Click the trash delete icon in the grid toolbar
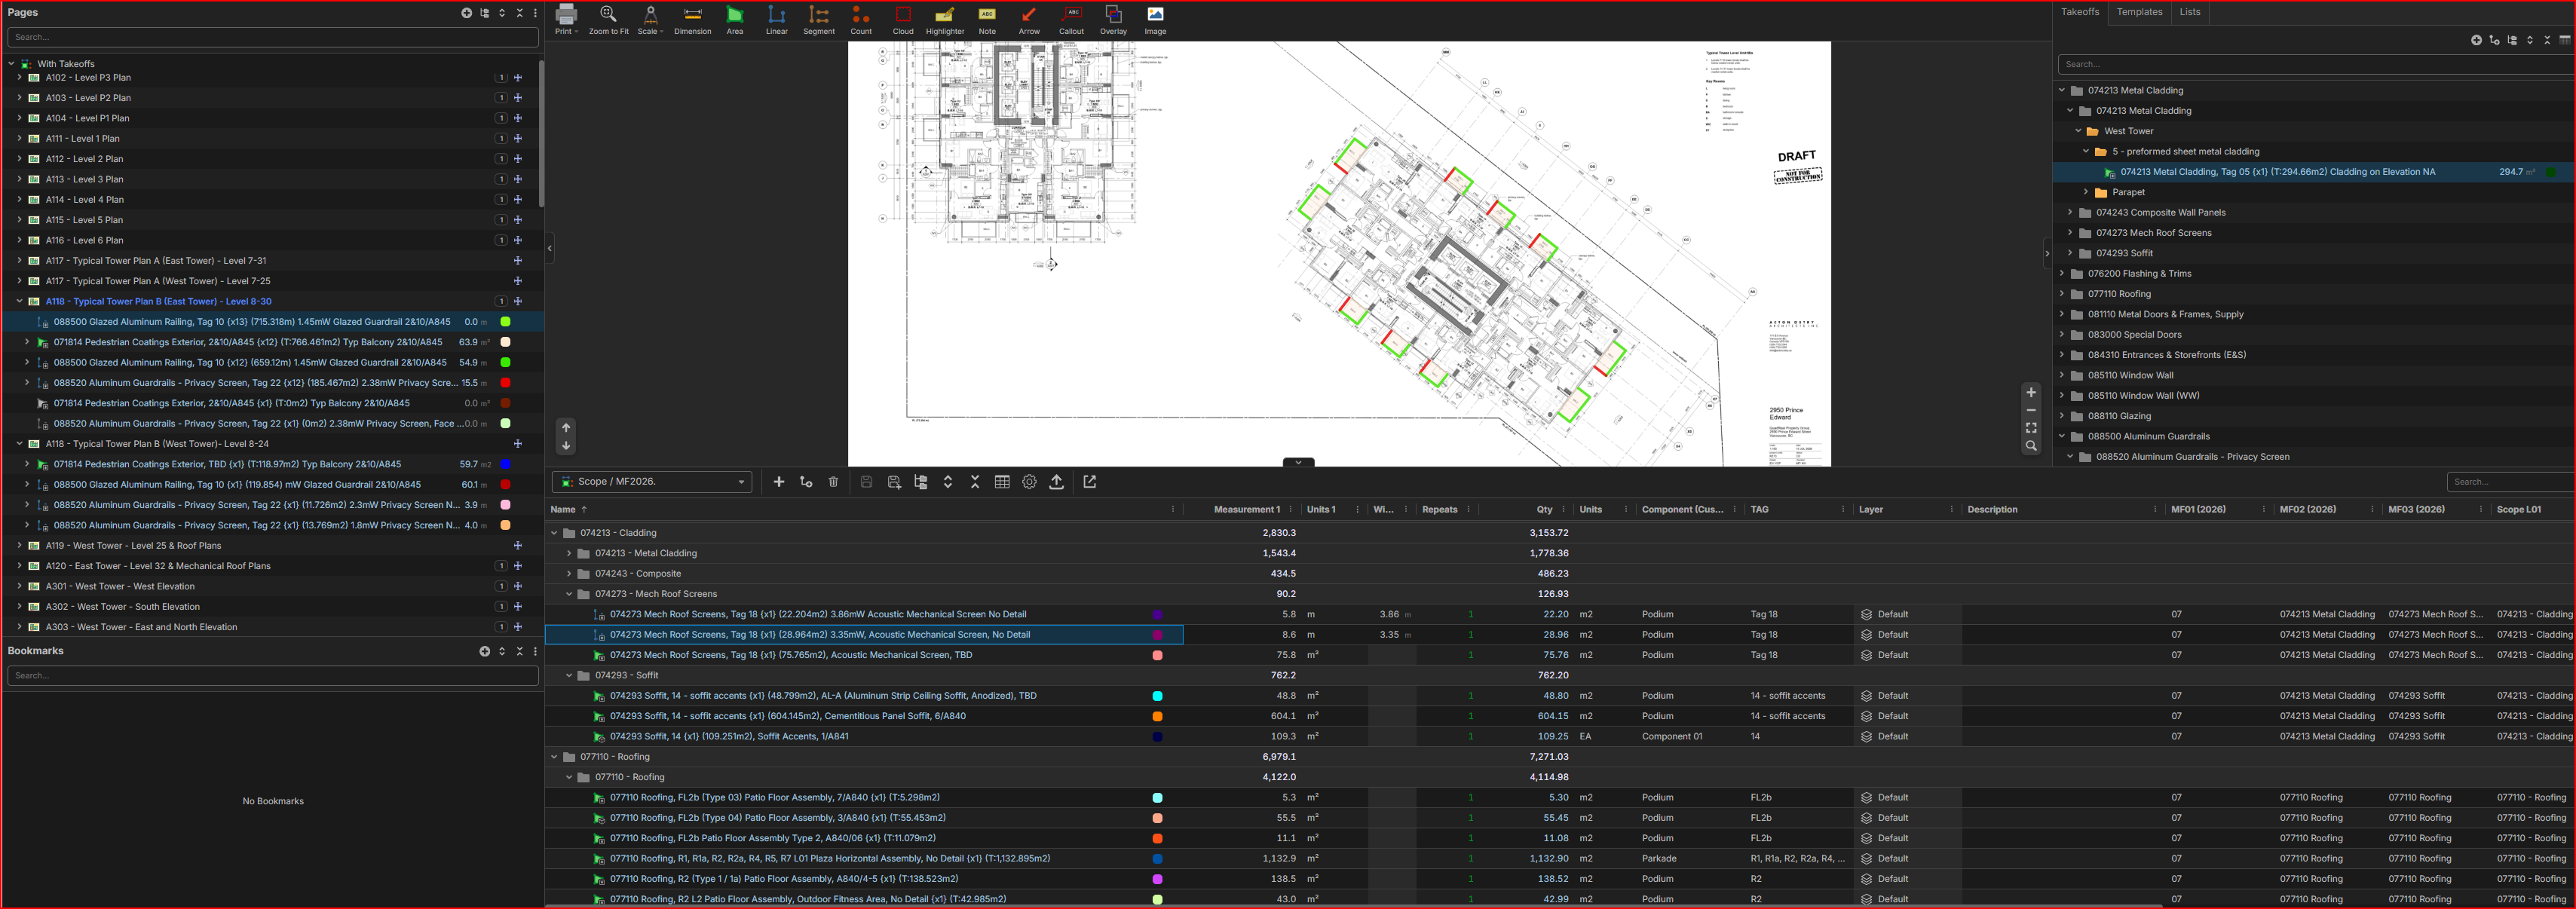 [833, 482]
